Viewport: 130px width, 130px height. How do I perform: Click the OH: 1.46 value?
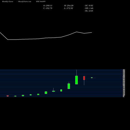(89, 8)
